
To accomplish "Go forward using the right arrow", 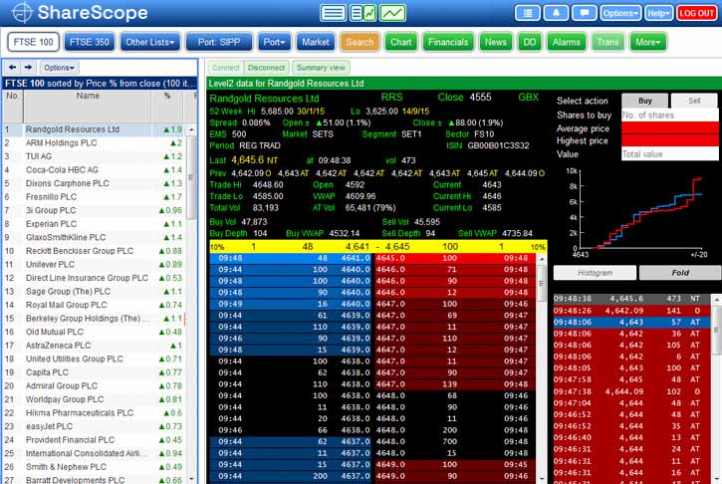I will (x=28, y=67).
